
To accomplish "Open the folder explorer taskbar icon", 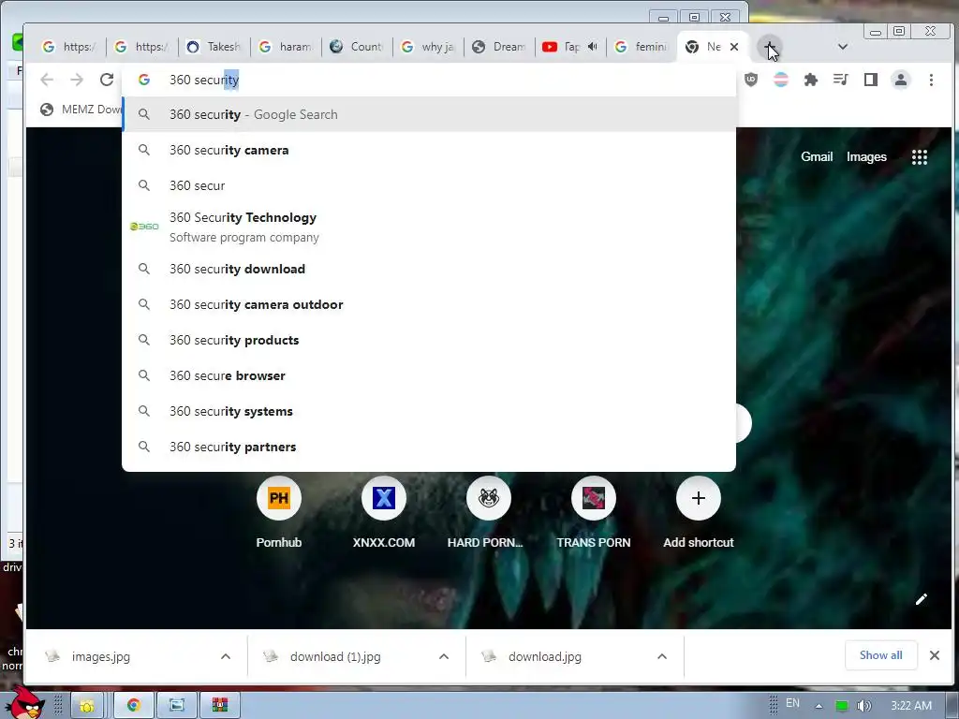I will coord(86,706).
